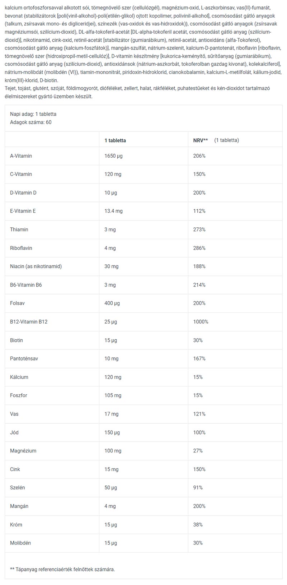Click the 1000% NRV value
Viewport: 287px width, 585px height.
click(x=201, y=322)
